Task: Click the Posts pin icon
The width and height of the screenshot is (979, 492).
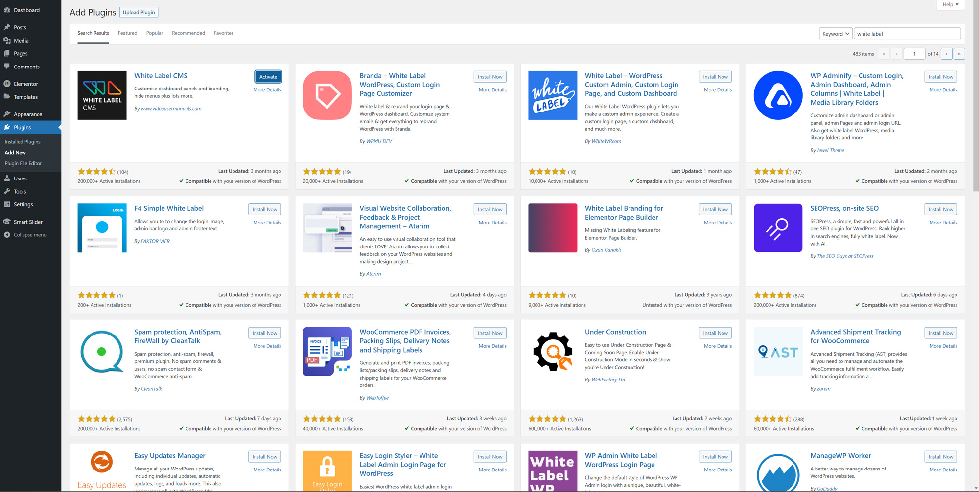Action: tap(7, 27)
